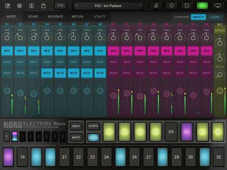Switch to the MIXER tab
Screen dimensions: 227x170
pyautogui.click(x=11, y=17)
